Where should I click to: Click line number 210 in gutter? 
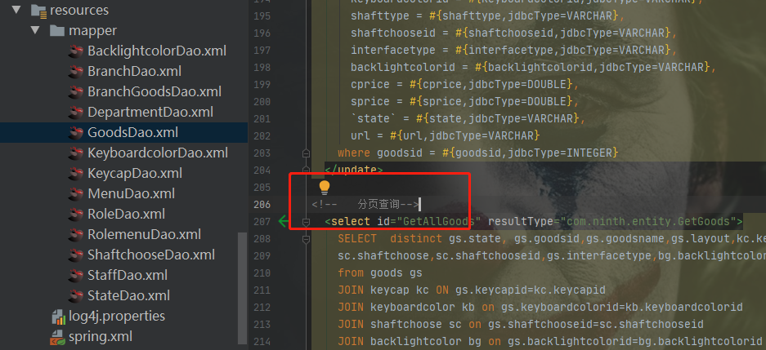262,273
